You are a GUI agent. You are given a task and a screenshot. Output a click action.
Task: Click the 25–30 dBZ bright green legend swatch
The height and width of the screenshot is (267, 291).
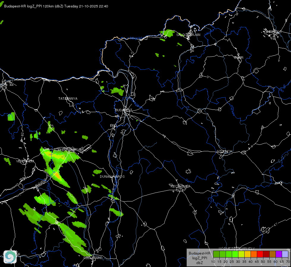pyautogui.click(x=235, y=254)
